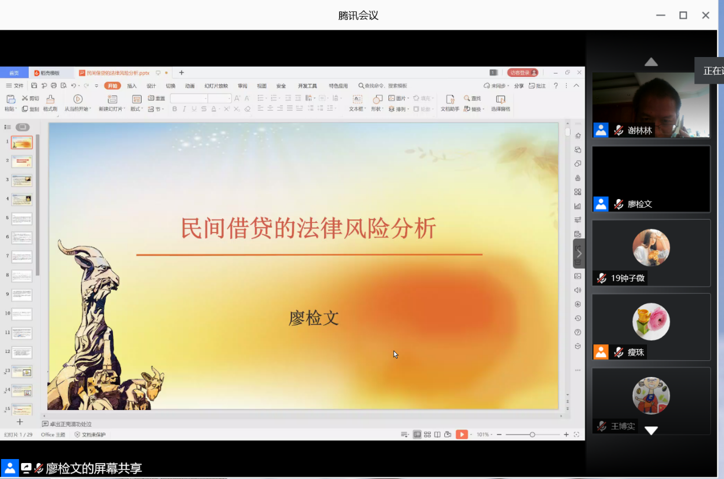Open the 文档助手 document assistant
The image size is (724, 479).
coord(450,99)
